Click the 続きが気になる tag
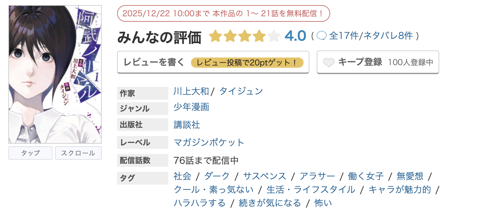492x214 pixels. pos(270,203)
